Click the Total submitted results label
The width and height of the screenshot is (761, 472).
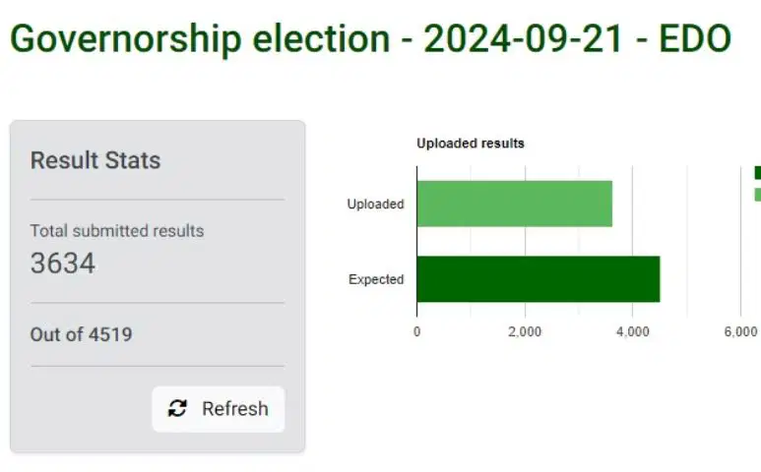(x=117, y=231)
